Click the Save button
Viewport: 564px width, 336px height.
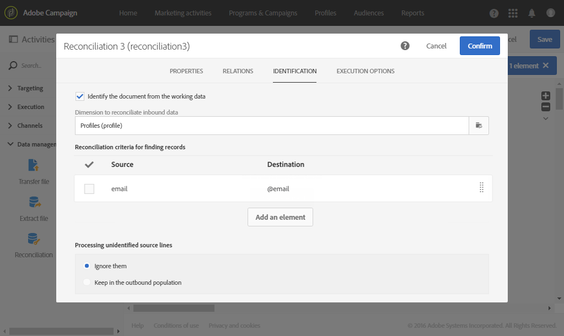[545, 39]
